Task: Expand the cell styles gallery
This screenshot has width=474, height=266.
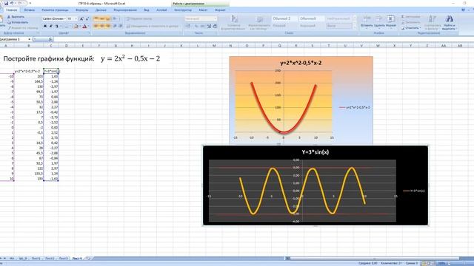Action: 355,28
